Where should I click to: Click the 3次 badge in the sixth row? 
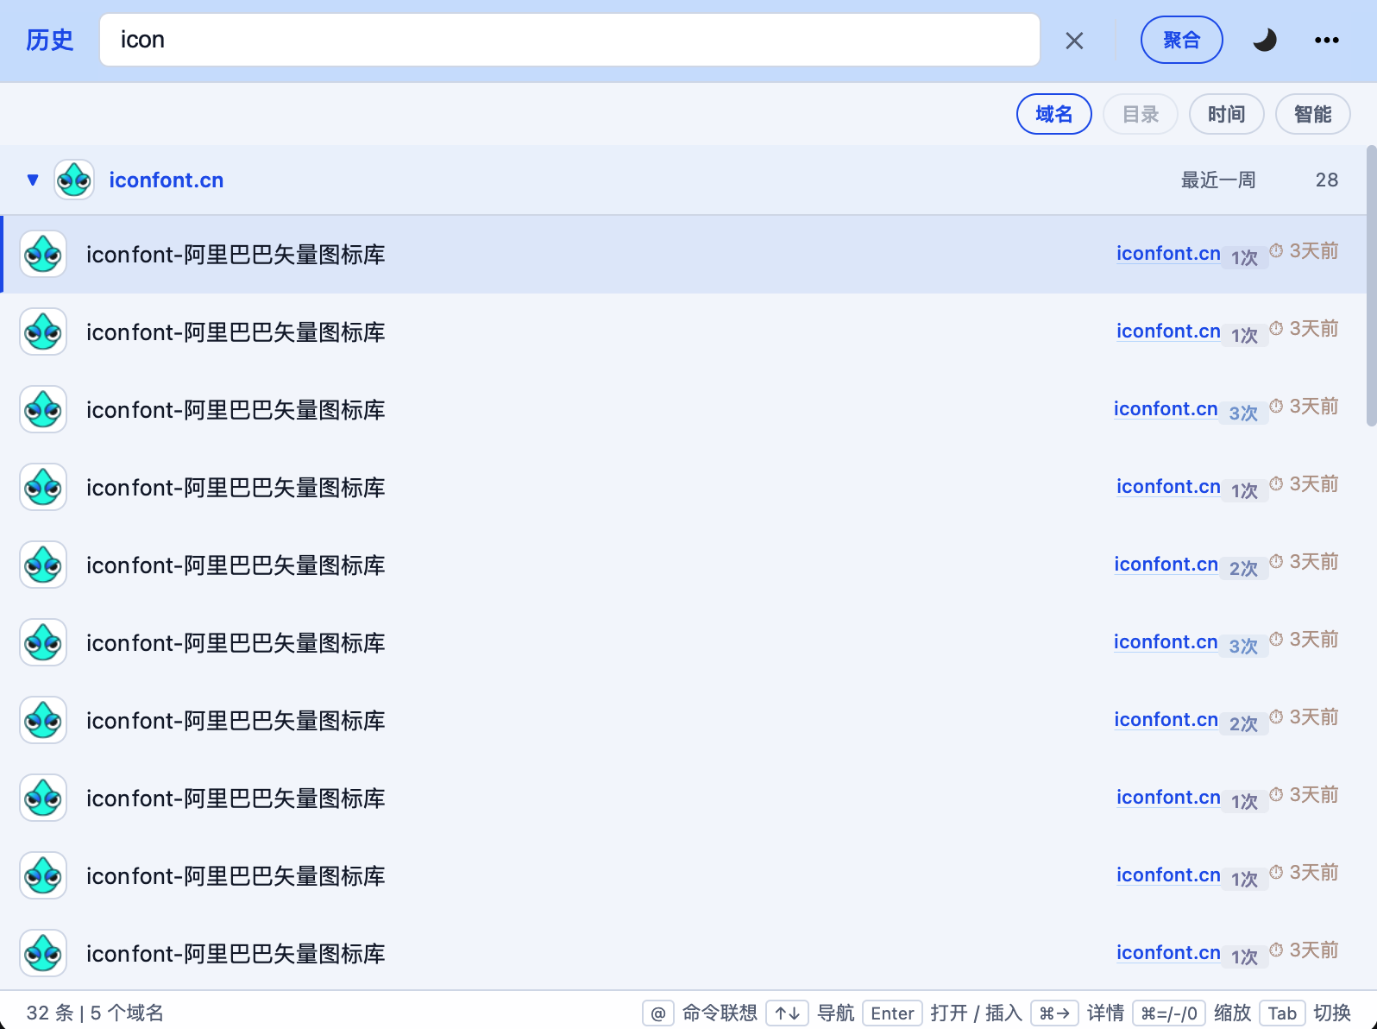pos(1243,646)
